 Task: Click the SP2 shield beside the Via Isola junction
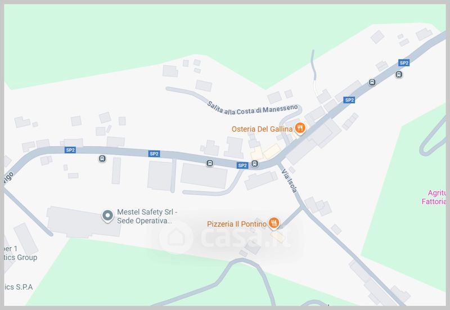pyautogui.click(x=242, y=165)
